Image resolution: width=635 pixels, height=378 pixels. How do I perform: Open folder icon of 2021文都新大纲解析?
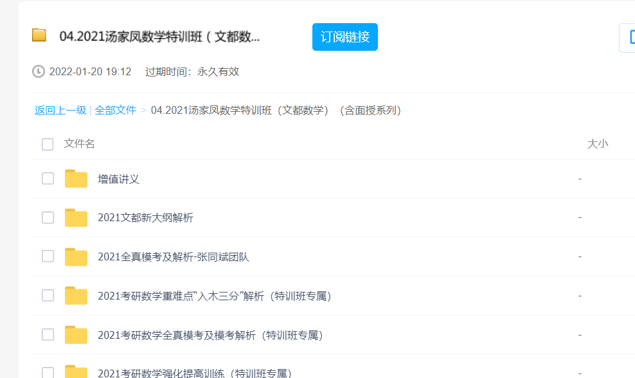click(76, 217)
